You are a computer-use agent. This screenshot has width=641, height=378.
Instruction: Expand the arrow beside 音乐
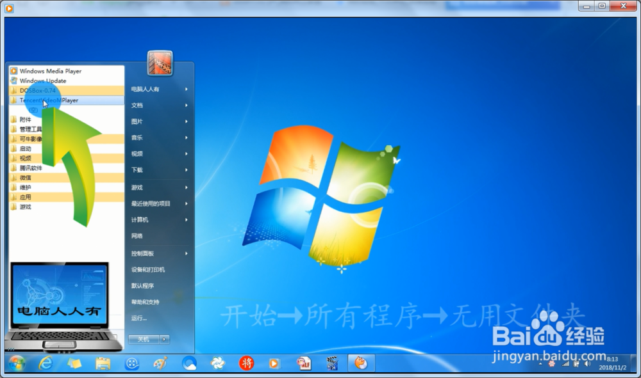point(187,138)
